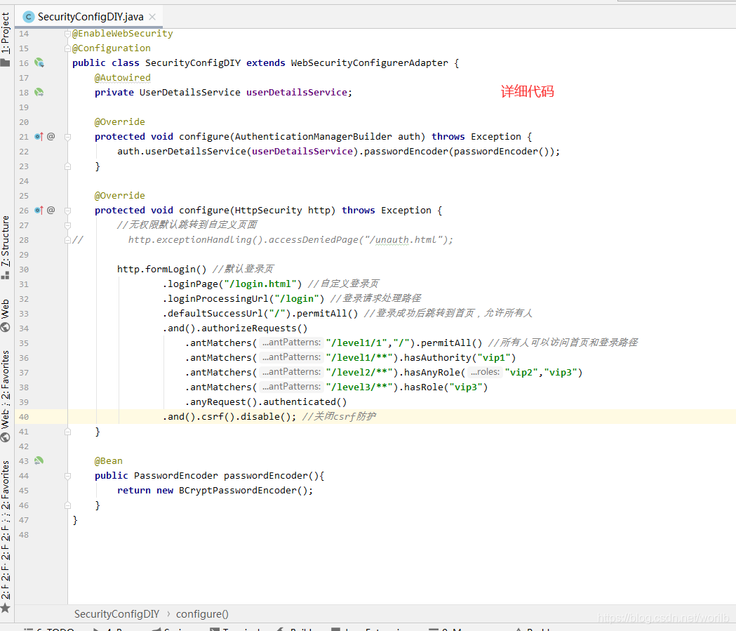The image size is (736, 631).
Task: Click the Favorites star icon at bottom-left
Action: pos(5,608)
